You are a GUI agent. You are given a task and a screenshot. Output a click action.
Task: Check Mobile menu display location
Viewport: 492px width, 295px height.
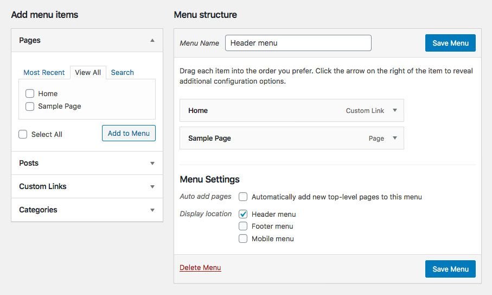pyautogui.click(x=243, y=238)
